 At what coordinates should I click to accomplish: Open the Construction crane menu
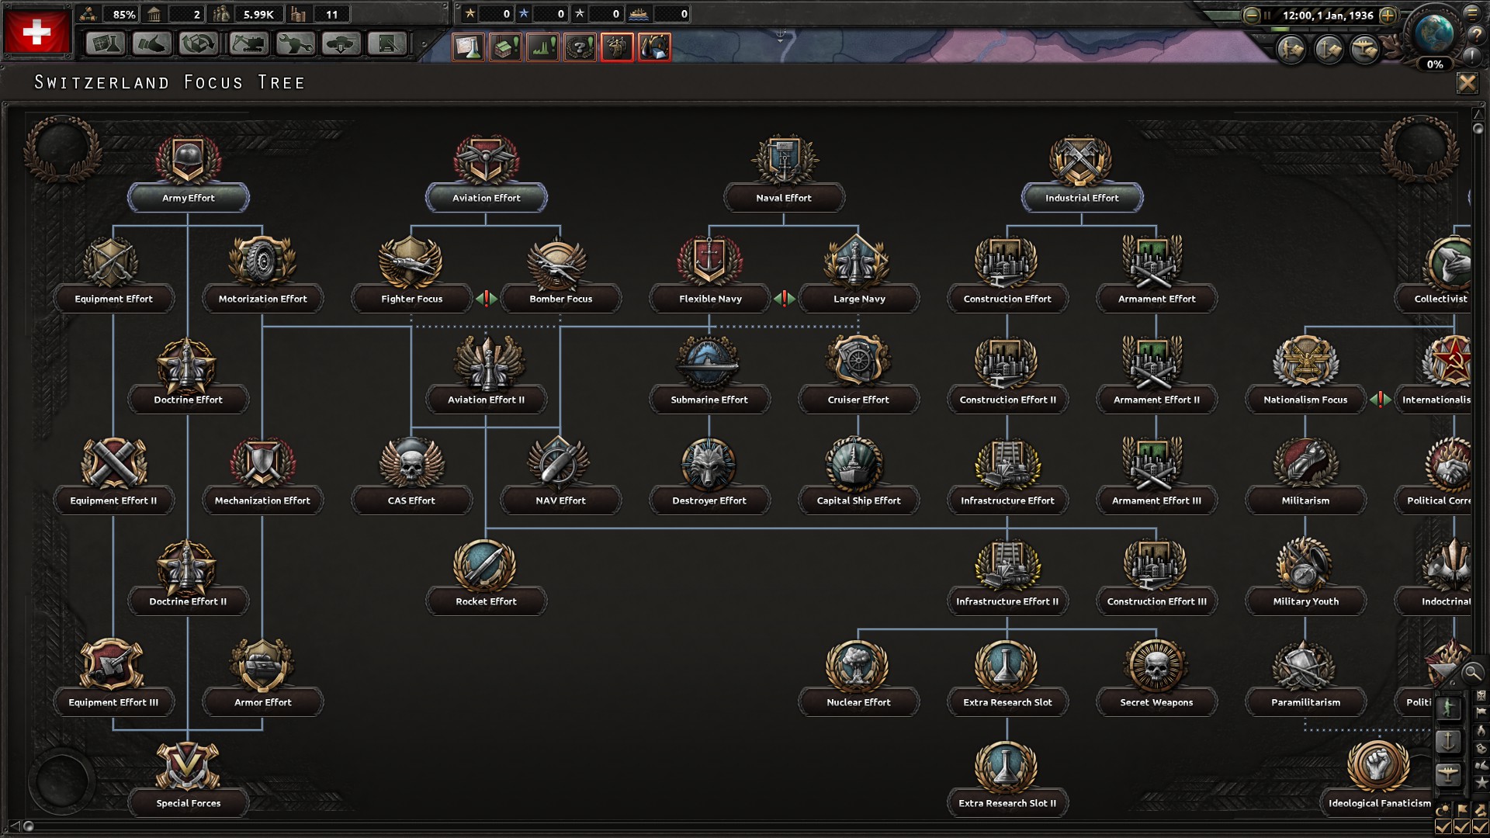tap(248, 44)
